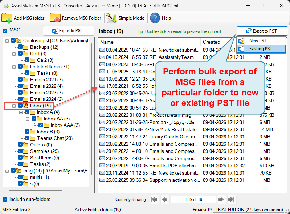The width and height of the screenshot is (290, 214).
Task: Click envelope icon of 04.10.2024 email
Action: click(102, 57)
